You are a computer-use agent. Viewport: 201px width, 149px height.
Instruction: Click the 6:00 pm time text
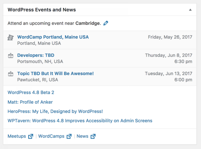pyautogui.click(x=183, y=80)
